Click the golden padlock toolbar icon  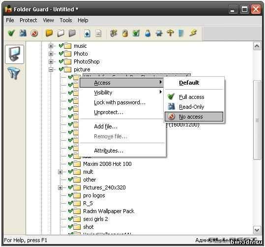coord(125,33)
